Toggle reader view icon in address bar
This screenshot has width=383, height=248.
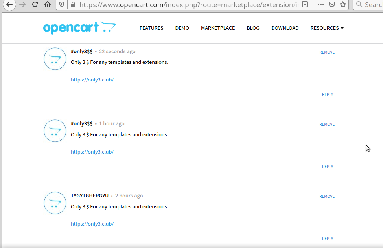pos(305,4)
